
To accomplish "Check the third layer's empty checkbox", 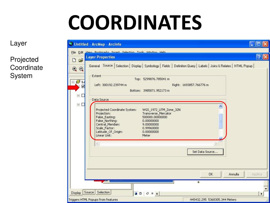I will point(83,104).
